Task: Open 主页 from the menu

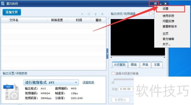Action: click(165, 34)
